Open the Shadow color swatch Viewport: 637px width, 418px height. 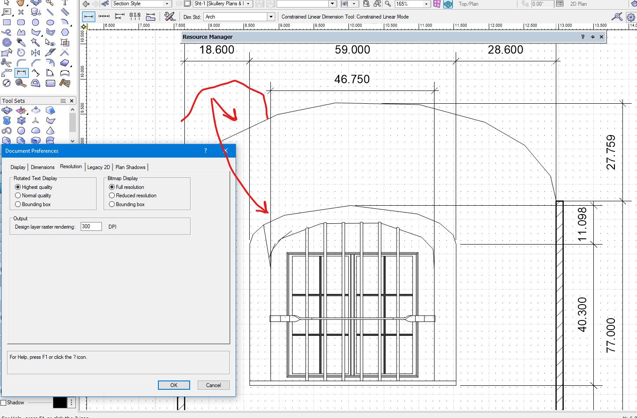[60, 402]
